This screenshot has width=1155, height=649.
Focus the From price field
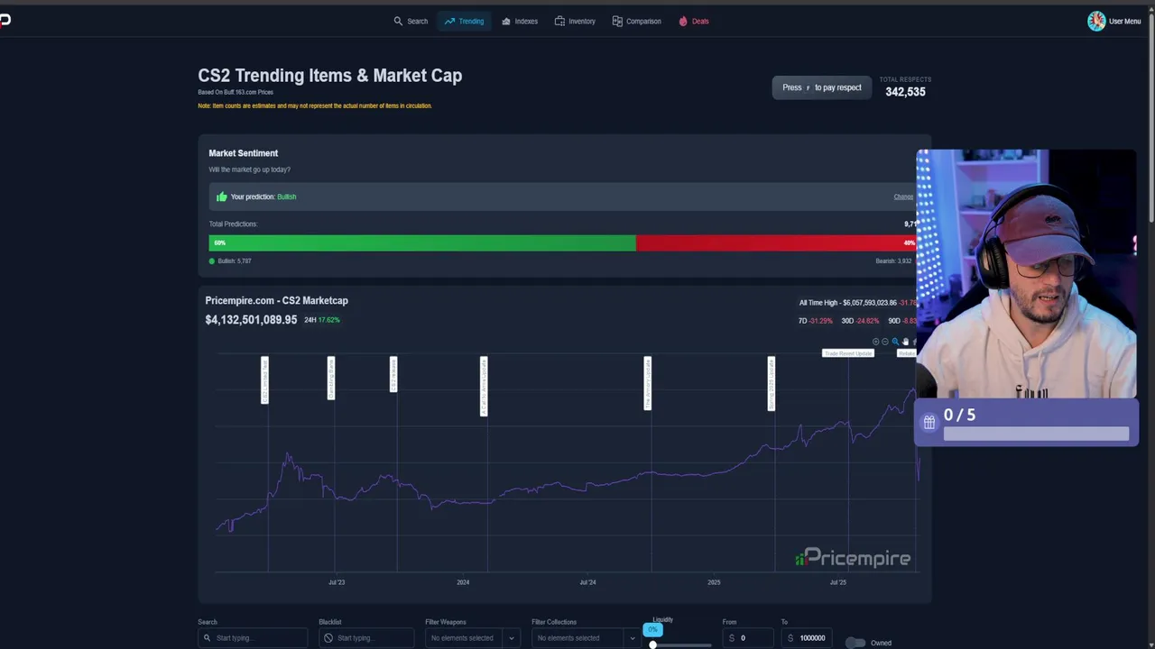pos(748,638)
